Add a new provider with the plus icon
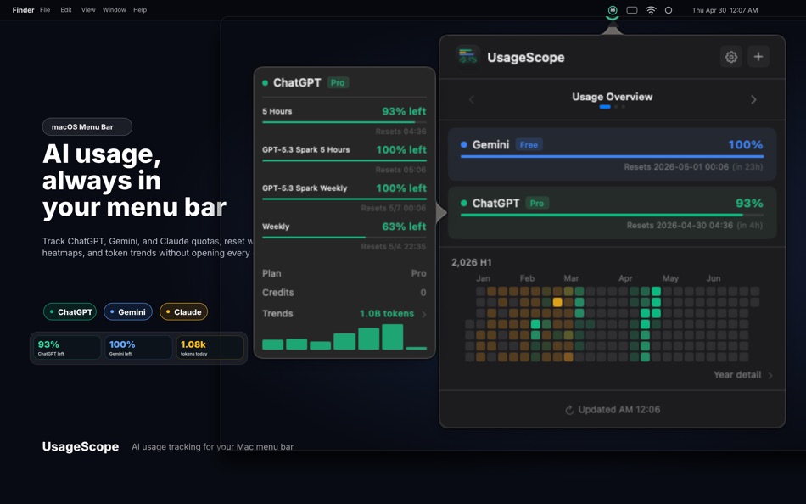806x504 pixels. [758, 56]
